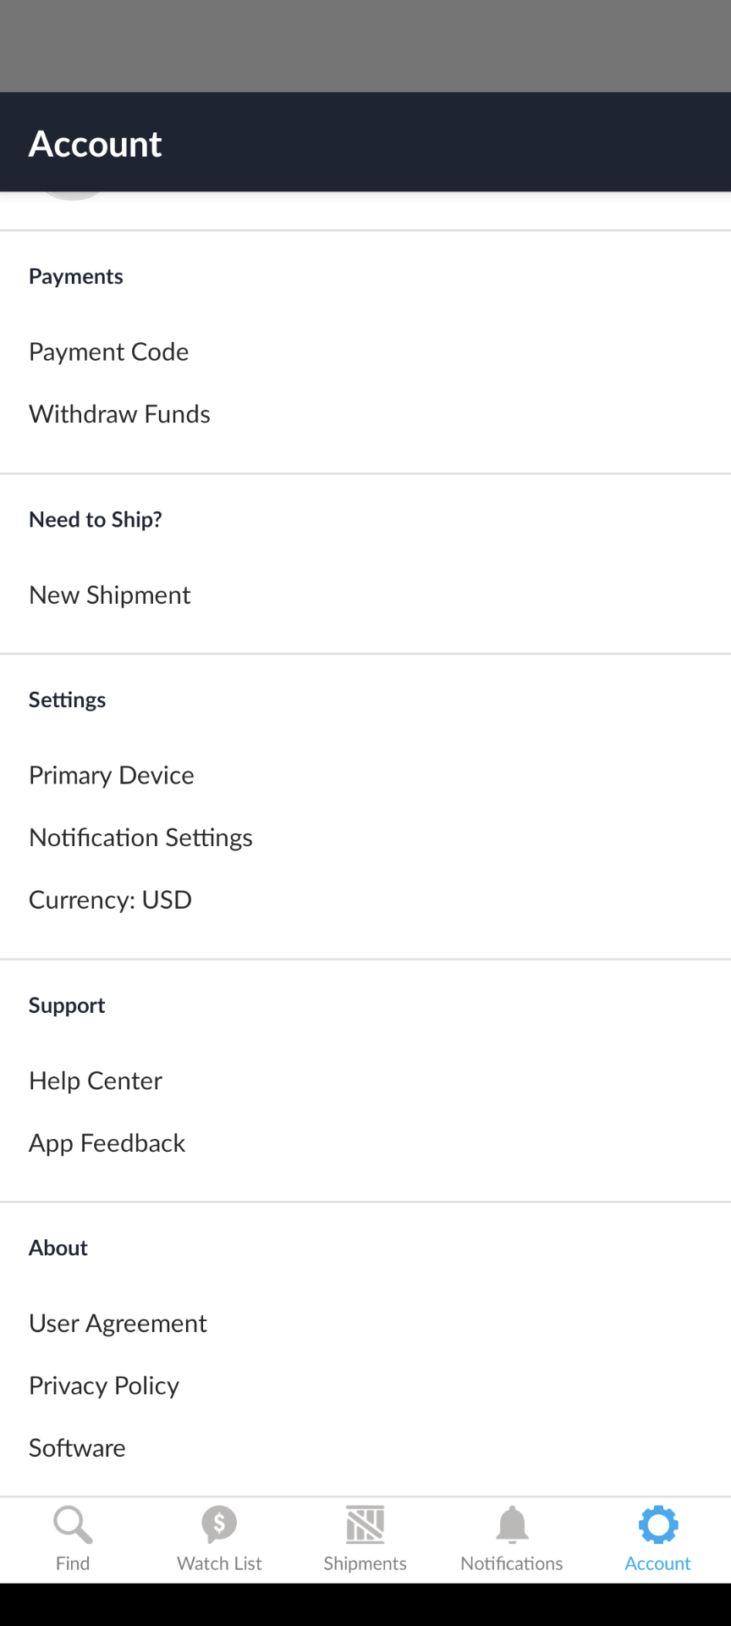Switch to the Notifications tab
The width and height of the screenshot is (731, 1626).
click(511, 1537)
